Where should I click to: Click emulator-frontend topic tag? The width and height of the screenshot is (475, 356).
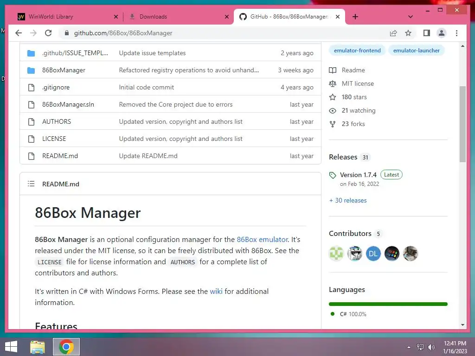(357, 51)
